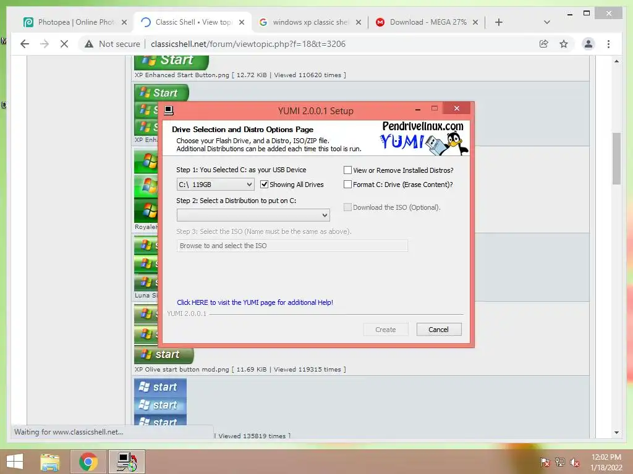This screenshot has width=633, height=474.
Task: Click the YUMI installer taskbar icon
Action: point(127,462)
